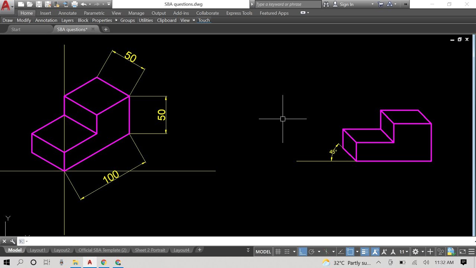Open the Parametric ribbon tab
This screenshot has height=268, width=476.
[94, 13]
